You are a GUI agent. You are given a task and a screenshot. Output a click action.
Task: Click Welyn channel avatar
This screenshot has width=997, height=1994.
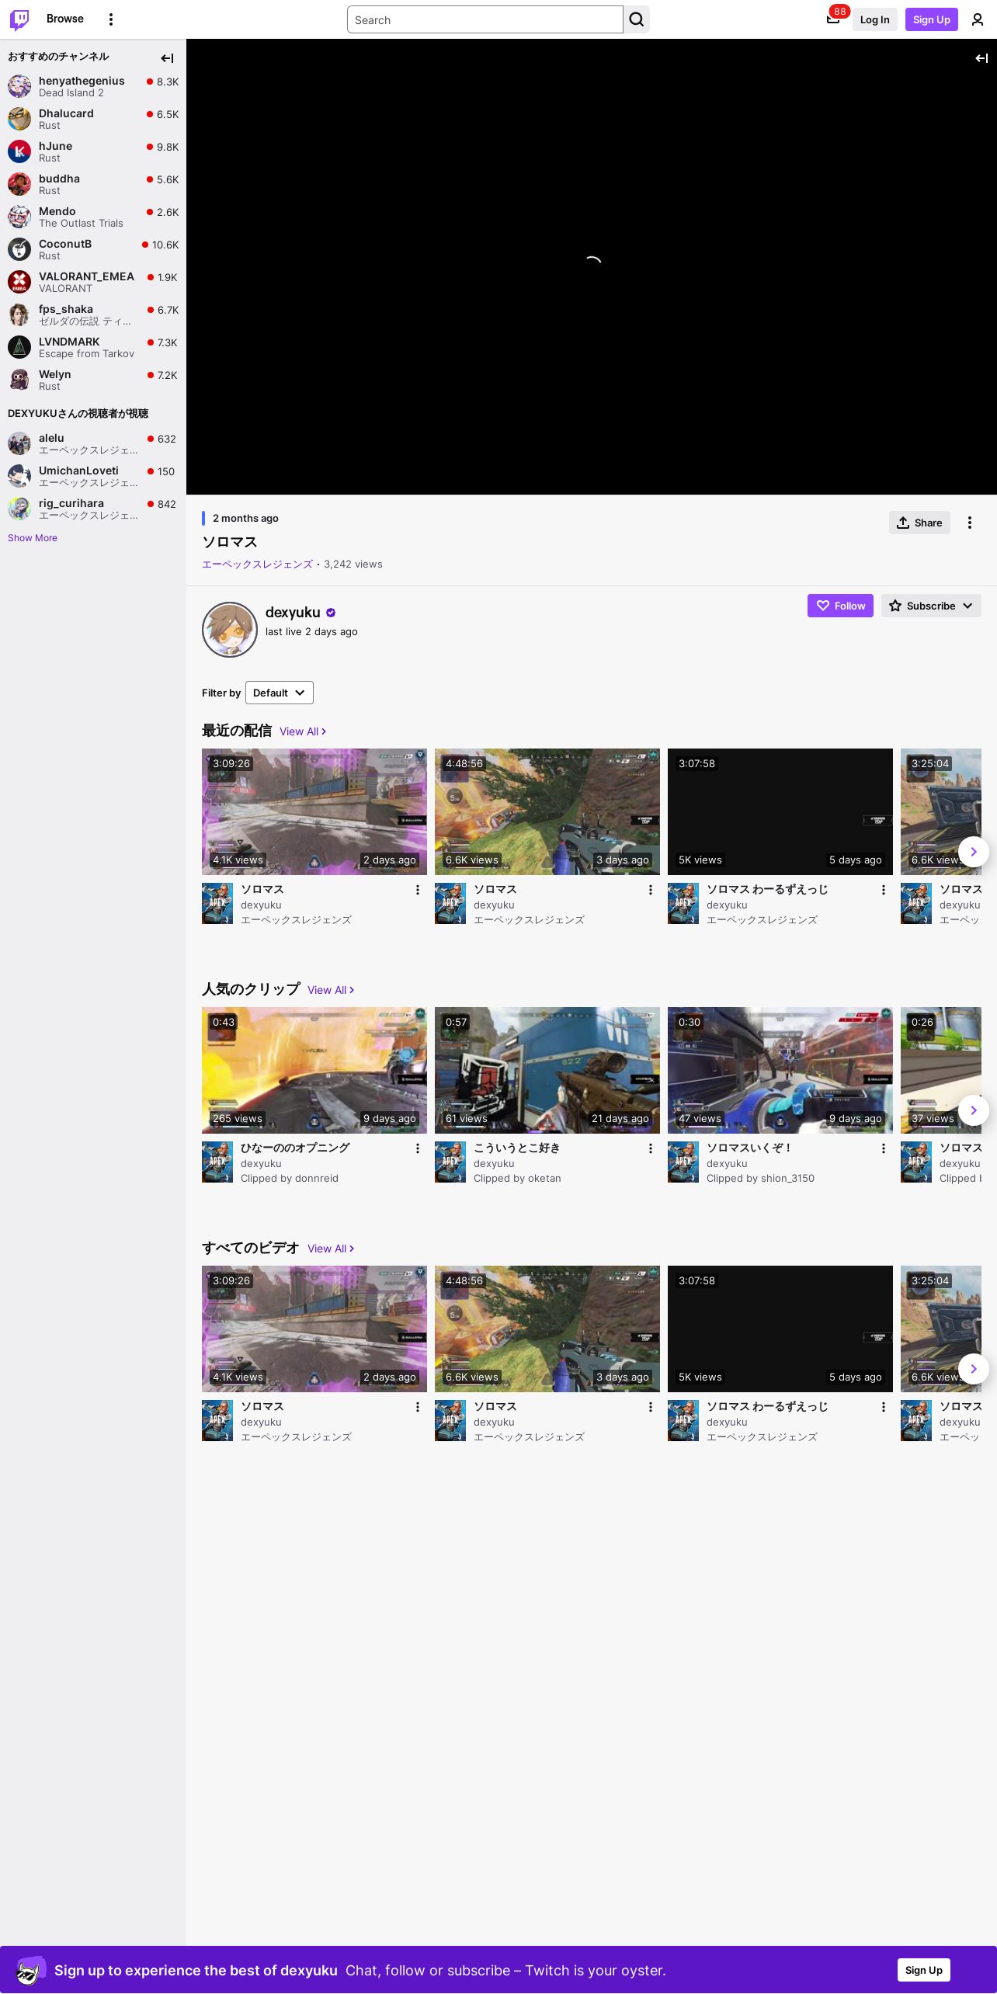pos(19,380)
